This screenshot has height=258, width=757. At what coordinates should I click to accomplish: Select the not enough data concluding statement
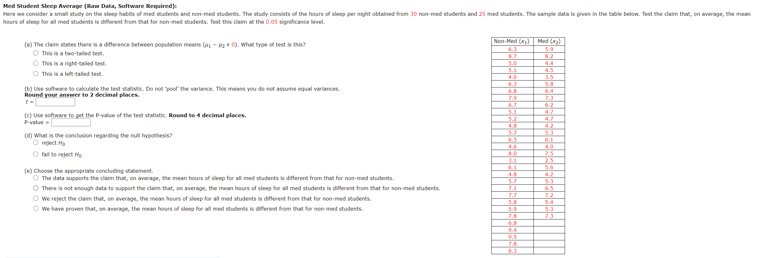36,188
